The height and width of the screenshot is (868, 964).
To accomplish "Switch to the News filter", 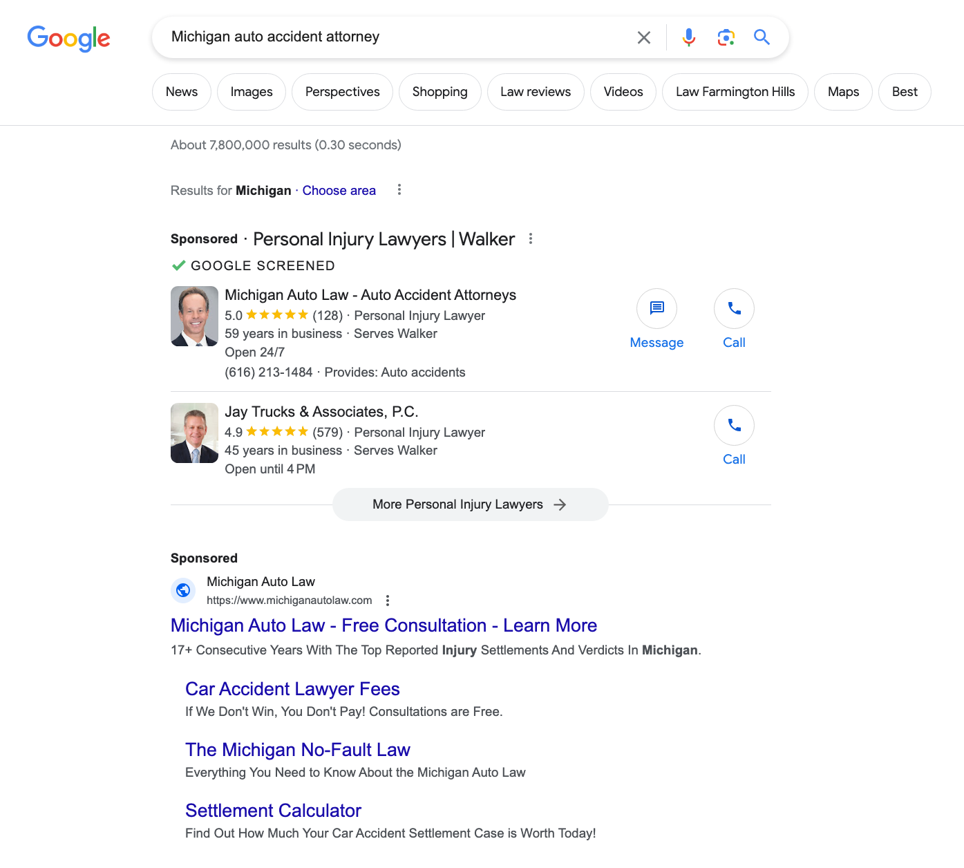I will coord(182,92).
